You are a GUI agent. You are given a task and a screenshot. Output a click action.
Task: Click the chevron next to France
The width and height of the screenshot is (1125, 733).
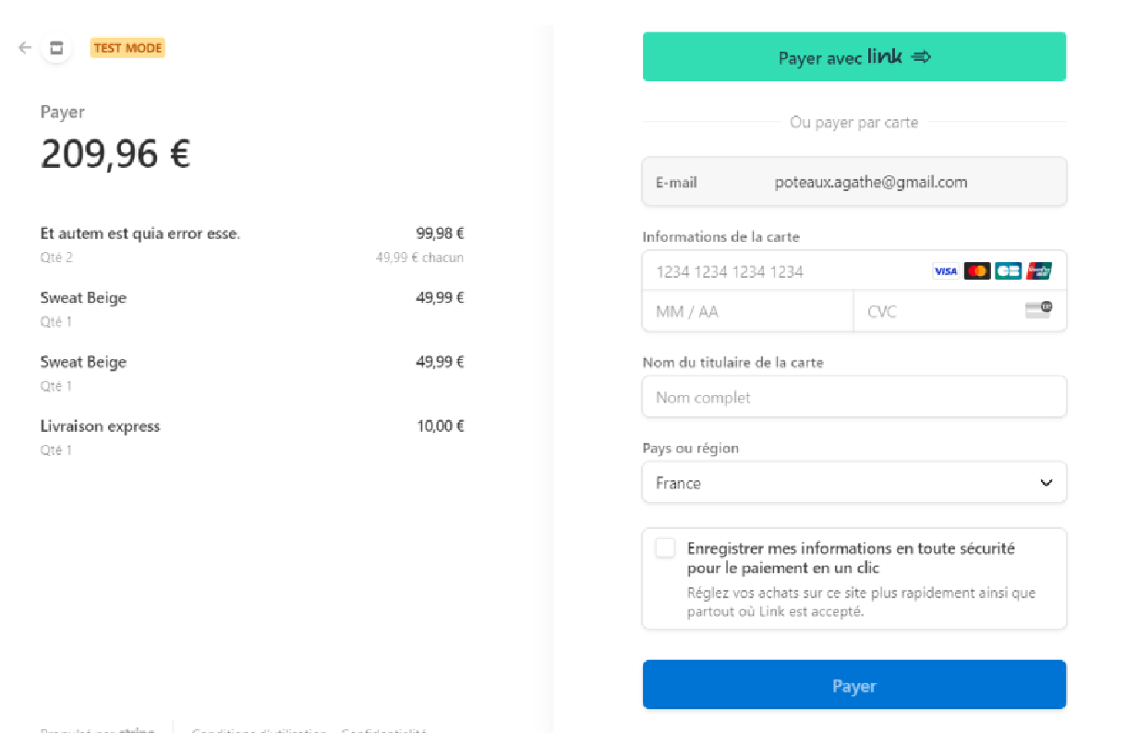(x=1046, y=483)
